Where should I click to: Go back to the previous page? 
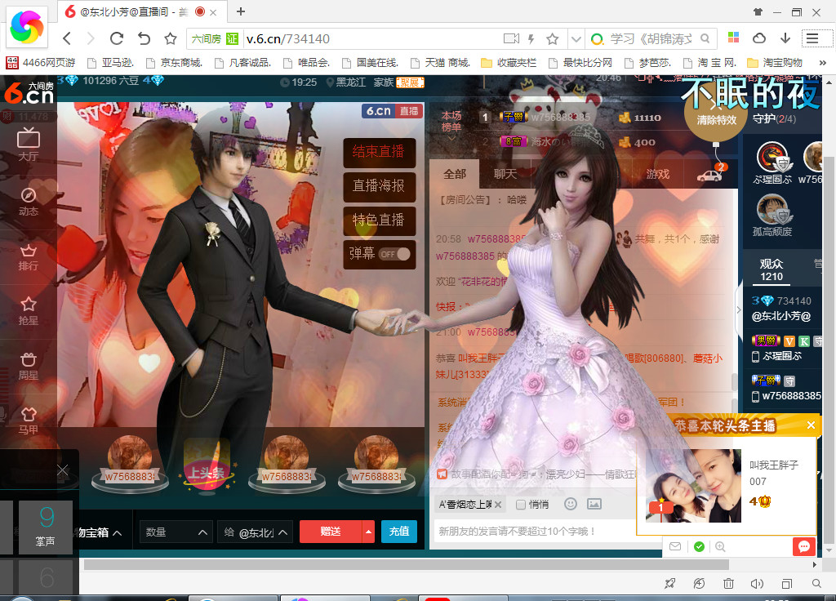[67, 38]
